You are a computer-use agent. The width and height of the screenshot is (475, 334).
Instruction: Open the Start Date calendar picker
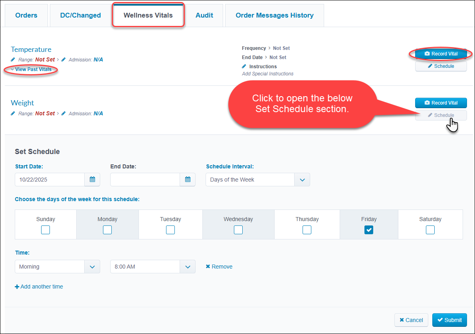(x=92, y=180)
